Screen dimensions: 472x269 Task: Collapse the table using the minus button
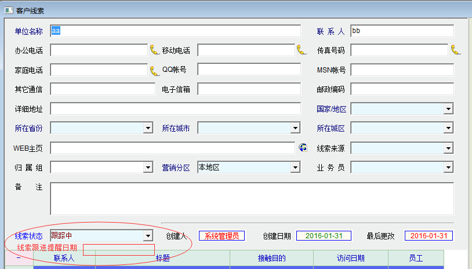pos(18,258)
